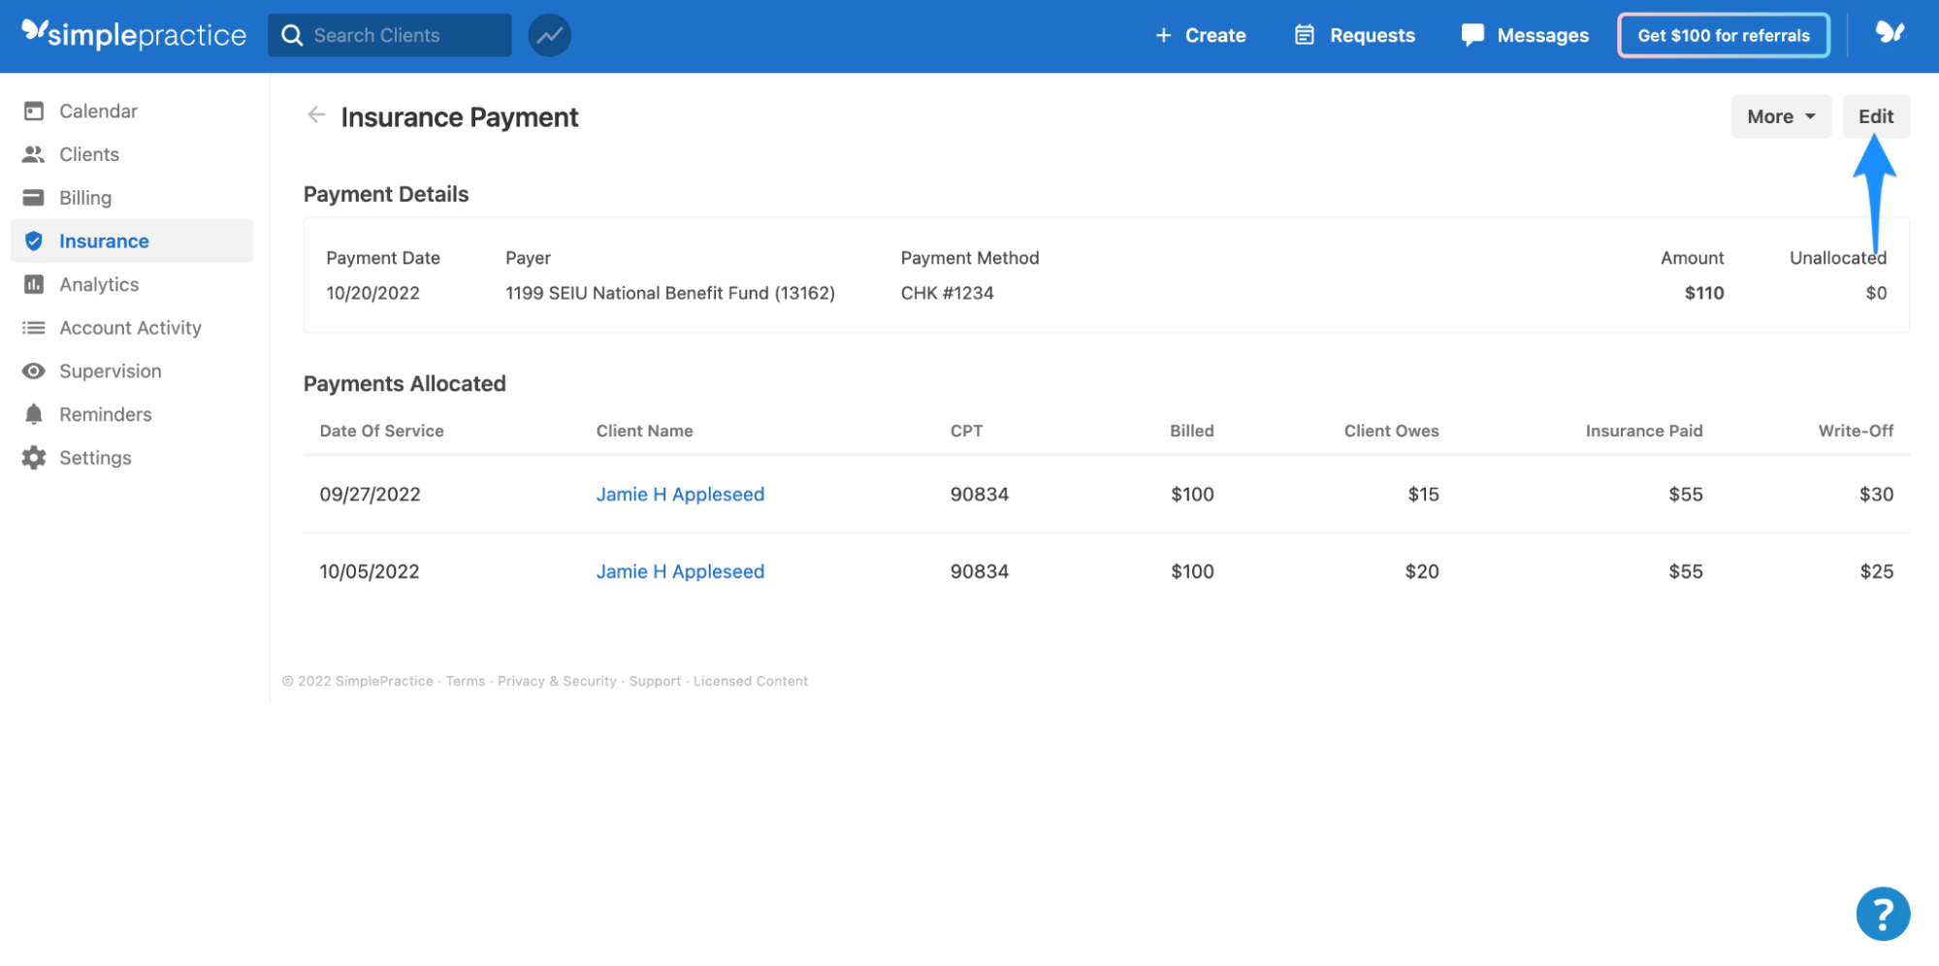The width and height of the screenshot is (1939, 966).
Task: Open the Billing section
Action: click(x=84, y=197)
